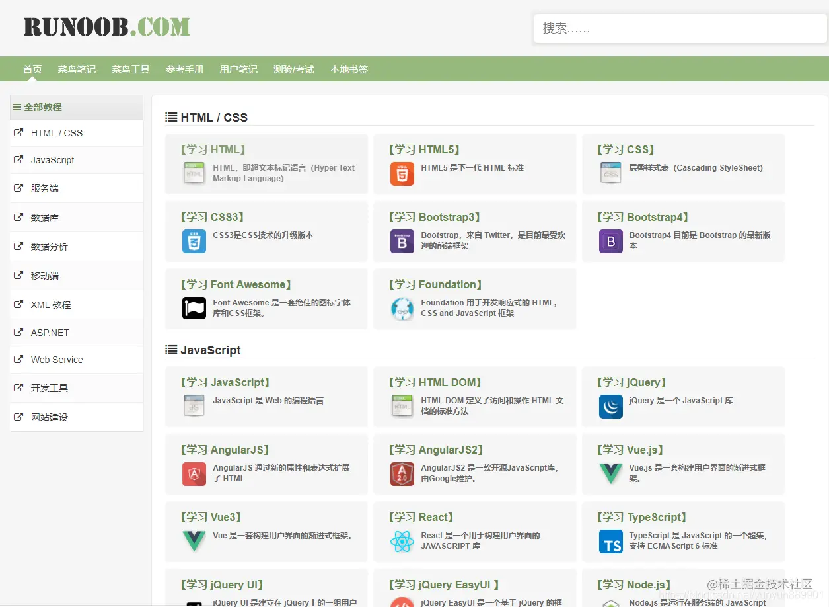Click external-link icon beside 网站建设 sidebar item
Screen dimensions: 829x607
coord(18,417)
